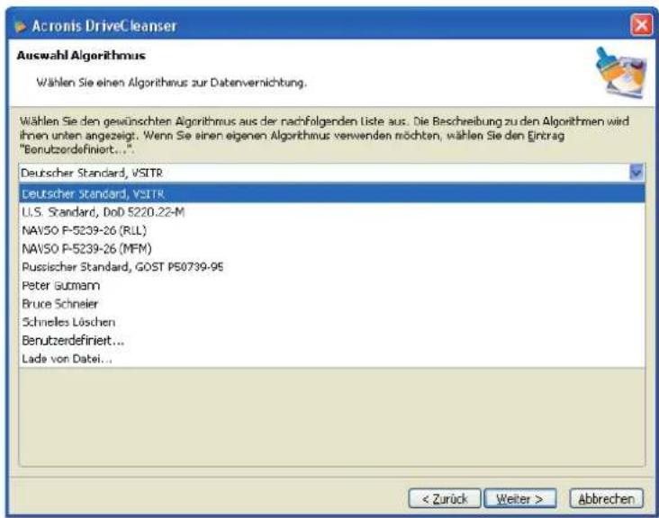Choose U.S. Standard, DoD 5220.22-M

point(331,212)
